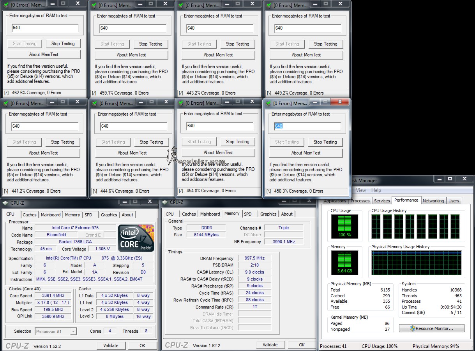Click the Memory 5.64 GB meter
The width and height of the screenshot is (475, 351).
pos(344,262)
